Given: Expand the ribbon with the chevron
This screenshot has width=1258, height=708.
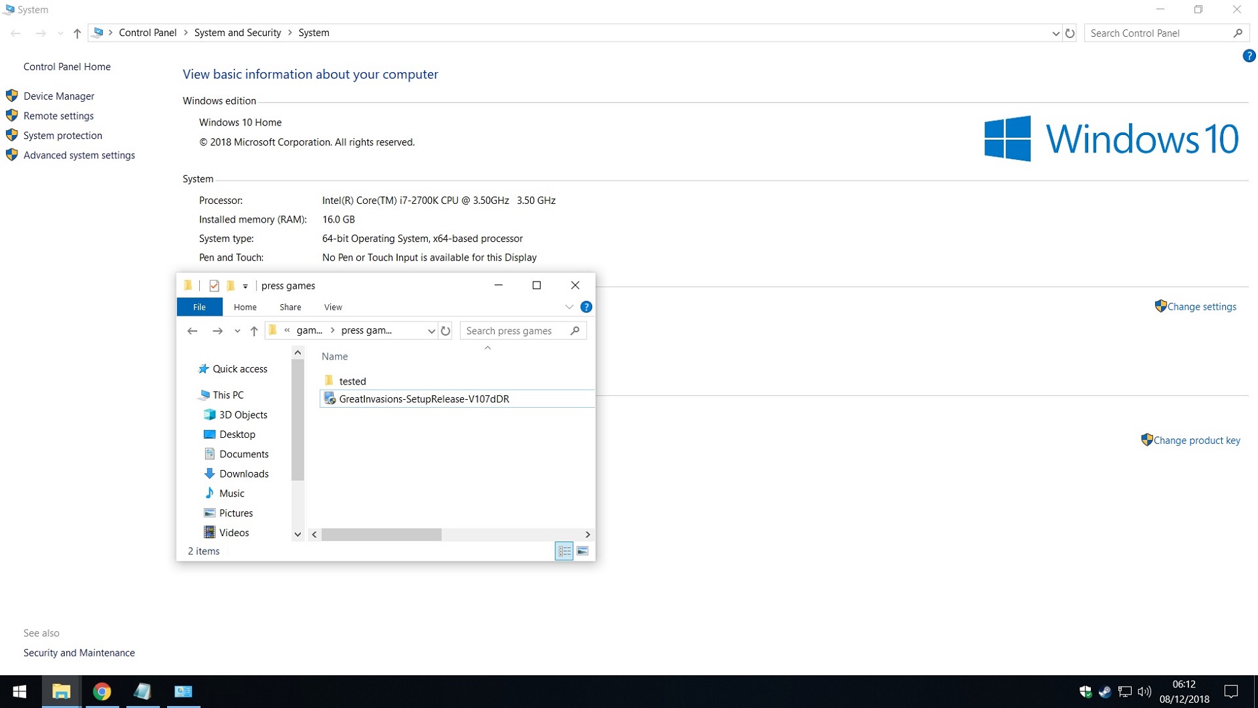Looking at the screenshot, I should [569, 308].
